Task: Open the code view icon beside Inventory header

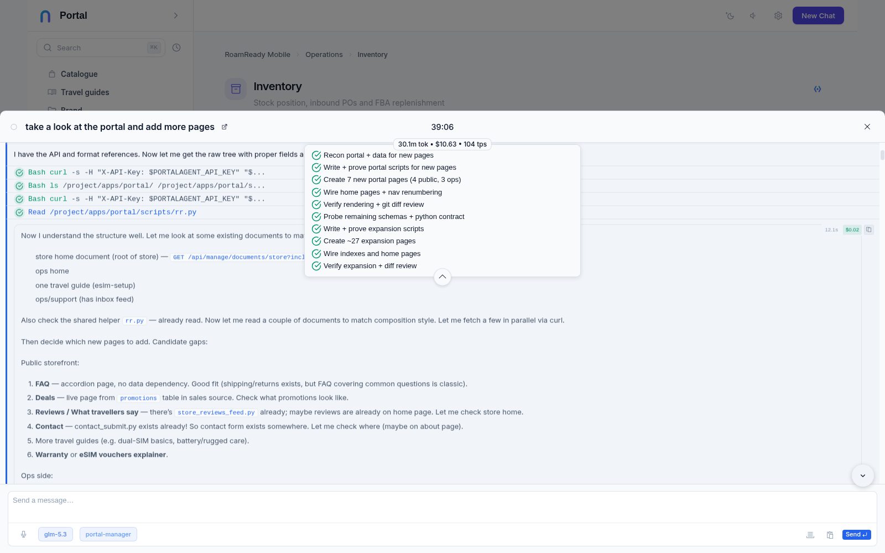Action: point(818,89)
